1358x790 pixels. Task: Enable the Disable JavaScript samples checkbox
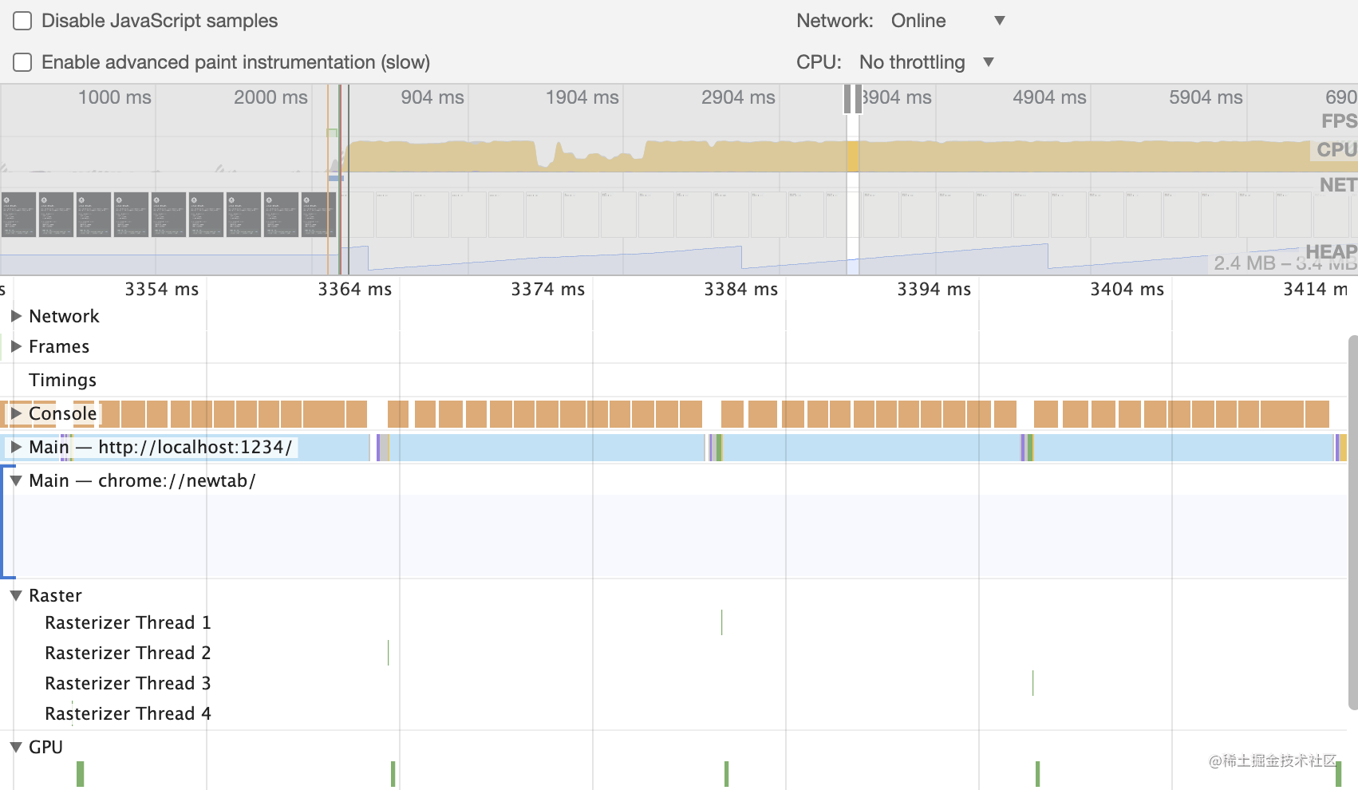click(x=22, y=21)
